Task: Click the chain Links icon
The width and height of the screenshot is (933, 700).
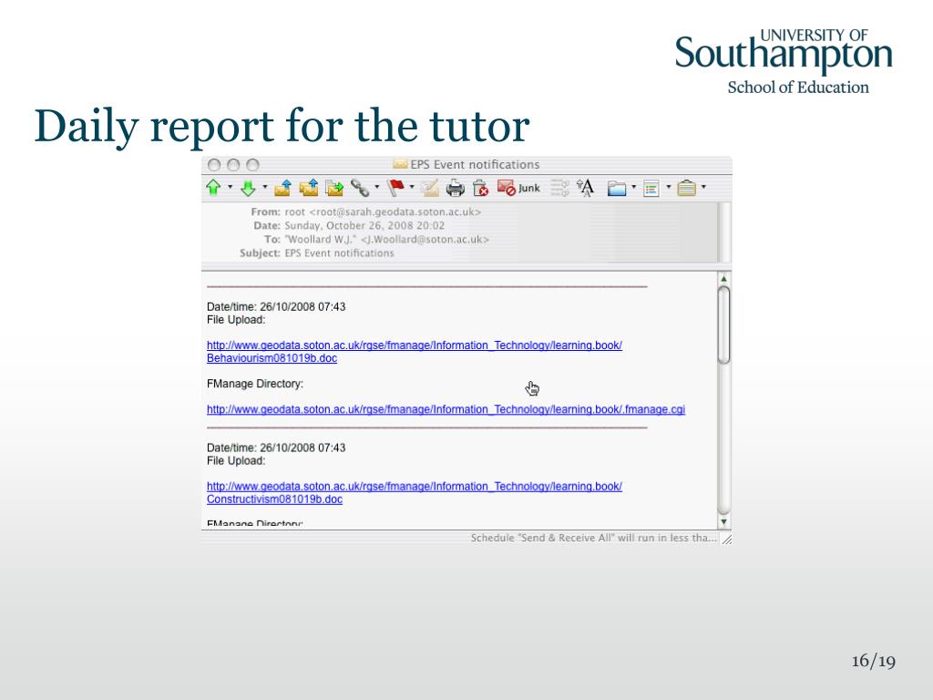Action: click(x=360, y=188)
